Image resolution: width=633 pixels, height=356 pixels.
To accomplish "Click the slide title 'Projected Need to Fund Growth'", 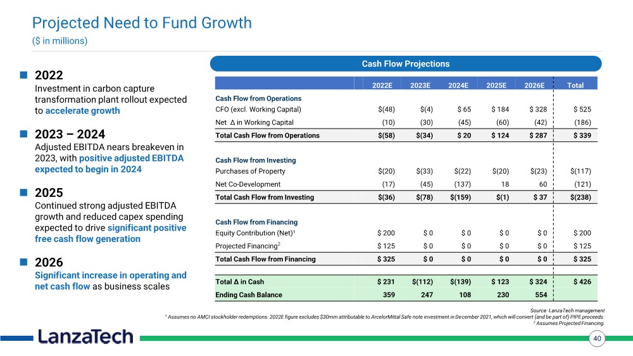I will click(142, 23).
